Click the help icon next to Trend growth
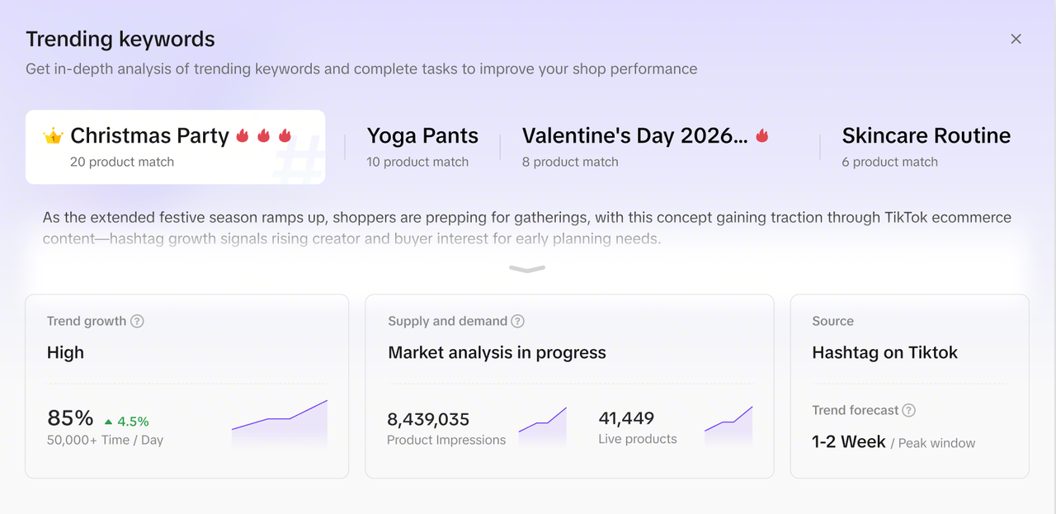1056x514 pixels. click(137, 321)
